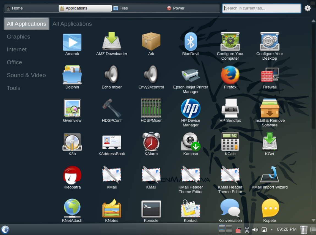Launch the BlueDevil Bluetooth app
Screen dimensions: 316x235
[190, 42]
